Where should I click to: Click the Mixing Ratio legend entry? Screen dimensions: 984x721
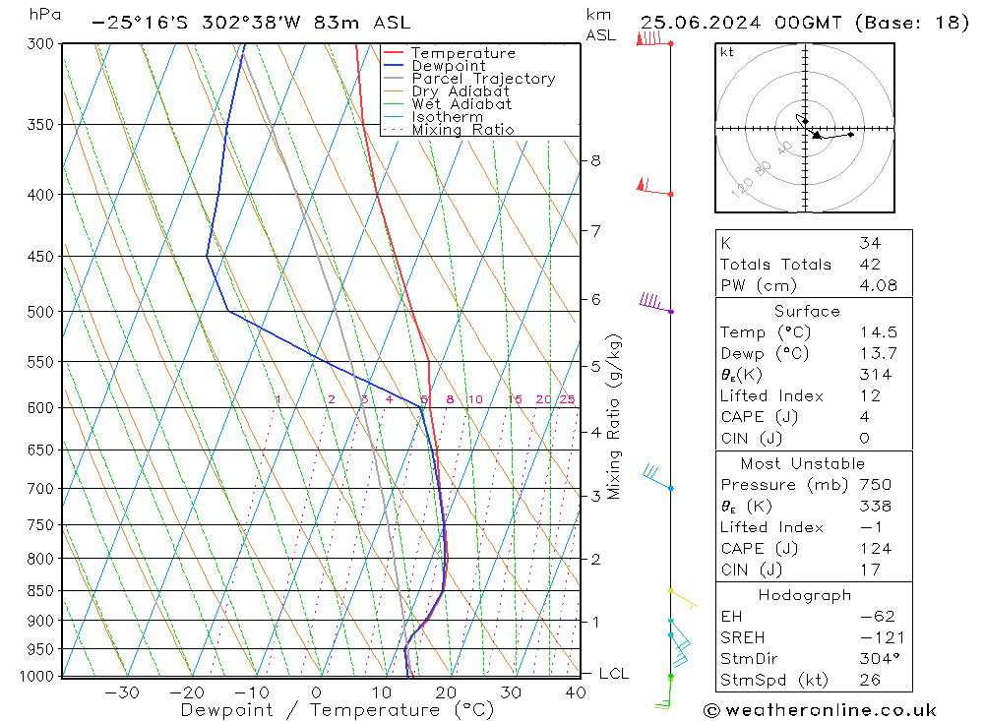coord(462,129)
